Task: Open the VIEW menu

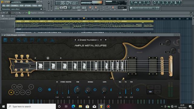Action: point(22,5)
